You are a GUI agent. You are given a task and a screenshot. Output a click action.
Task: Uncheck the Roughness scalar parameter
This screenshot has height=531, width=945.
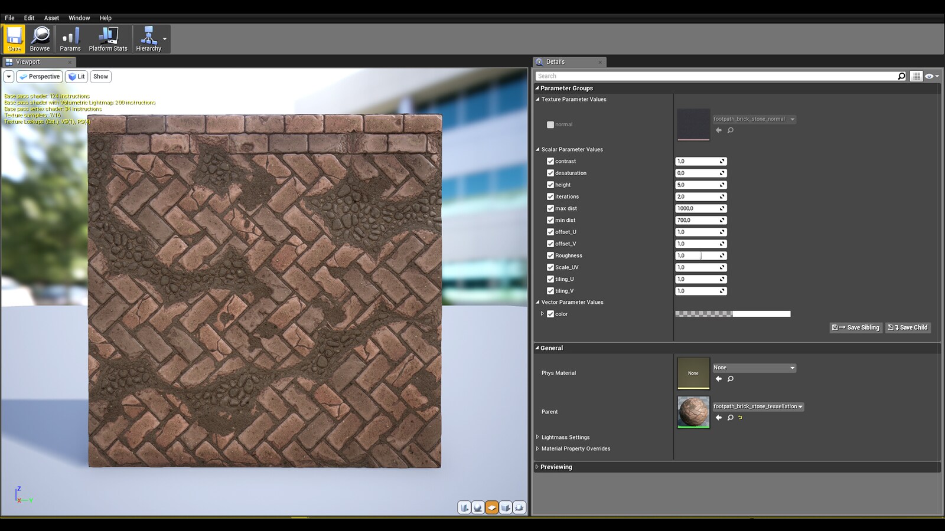(x=550, y=255)
